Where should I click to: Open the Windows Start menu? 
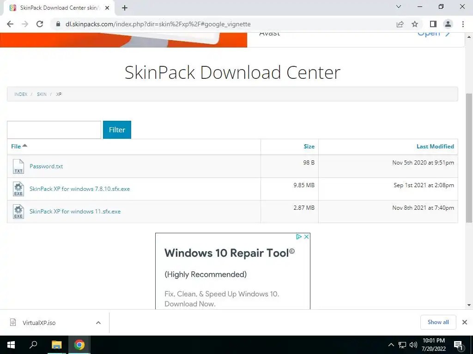pyautogui.click(x=11, y=345)
